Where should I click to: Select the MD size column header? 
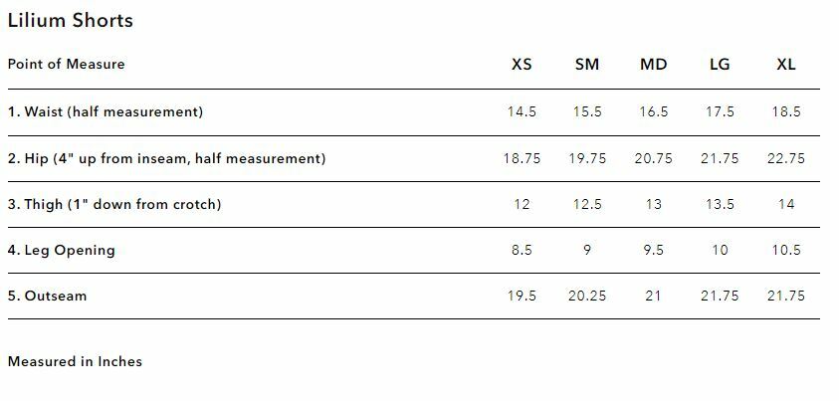653,65
